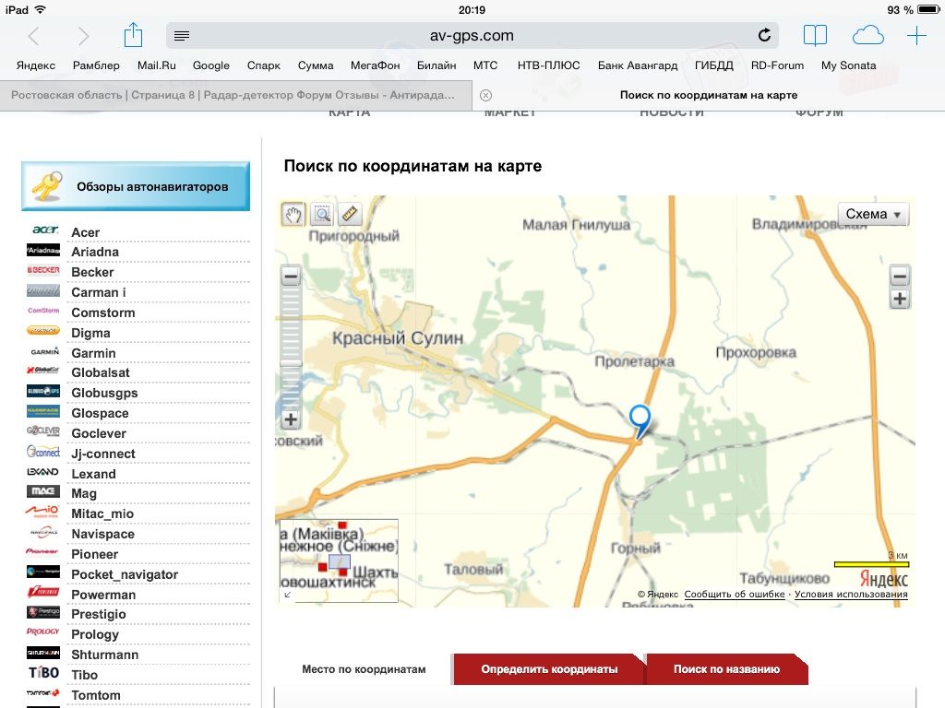
Task: Open the Globalsat reviews link
Action: (101, 372)
